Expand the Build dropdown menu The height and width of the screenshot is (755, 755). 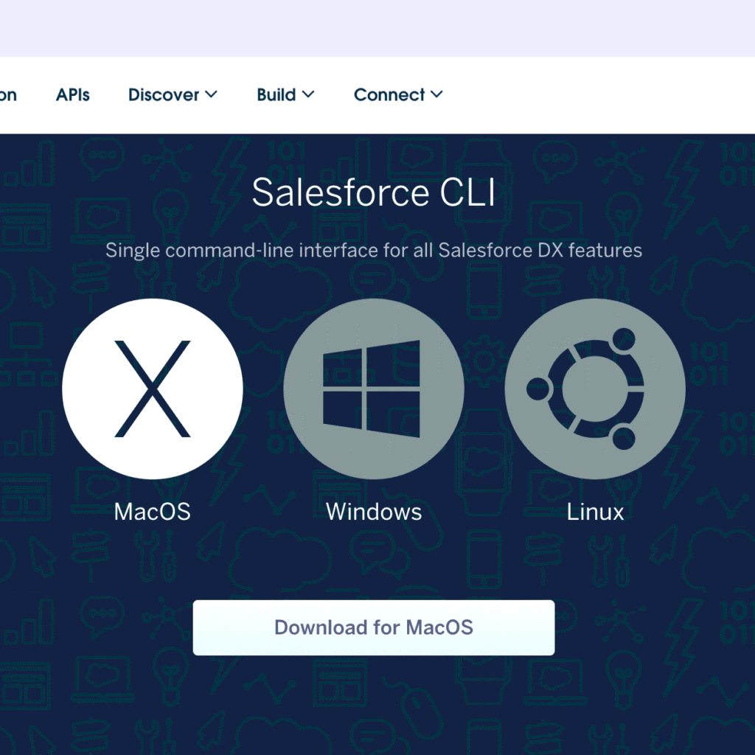tap(285, 94)
